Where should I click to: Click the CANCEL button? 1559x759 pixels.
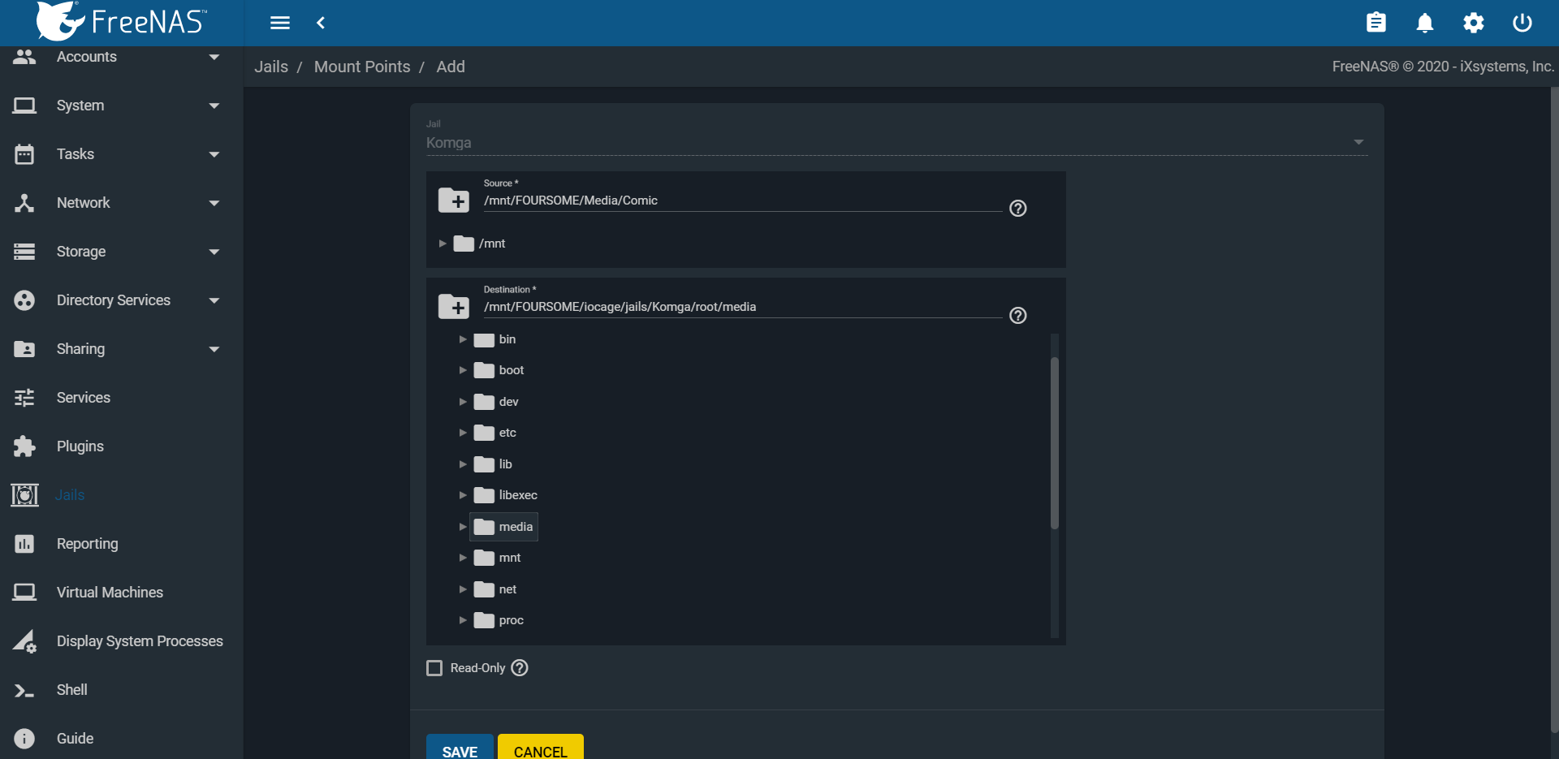(540, 750)
